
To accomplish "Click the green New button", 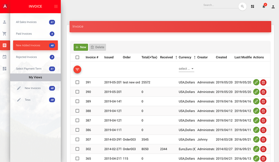I will click(81, 47).
